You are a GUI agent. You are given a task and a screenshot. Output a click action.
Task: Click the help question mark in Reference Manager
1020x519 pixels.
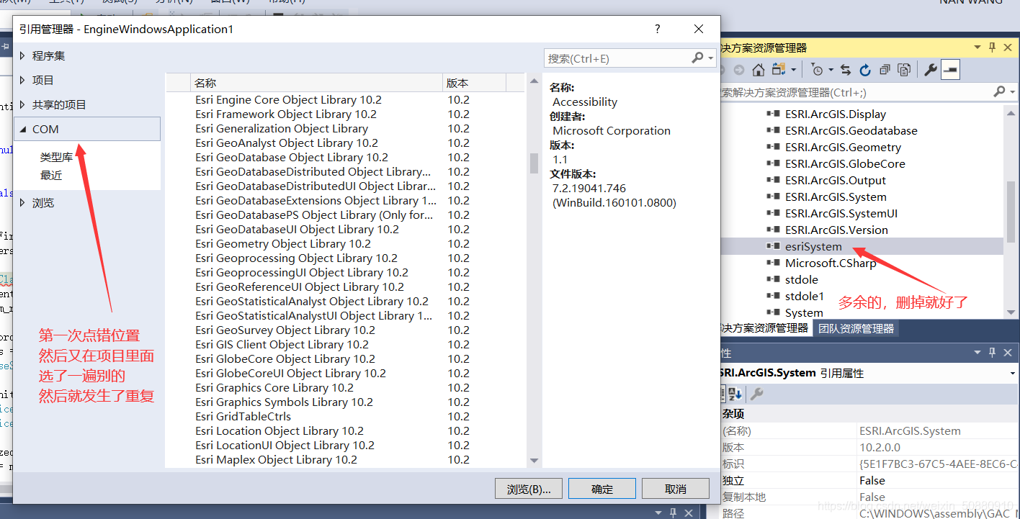click(x=657, y=29)
